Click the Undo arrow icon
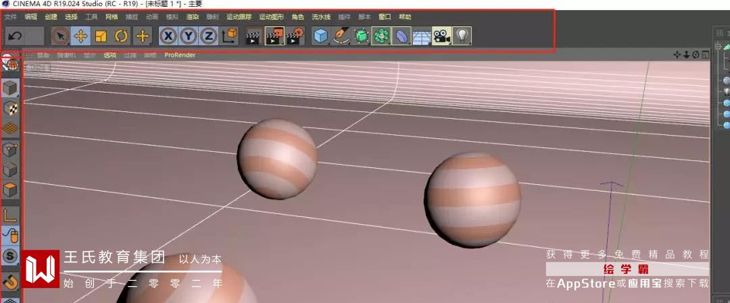This screenshot has width=730, height=303. 15,36
